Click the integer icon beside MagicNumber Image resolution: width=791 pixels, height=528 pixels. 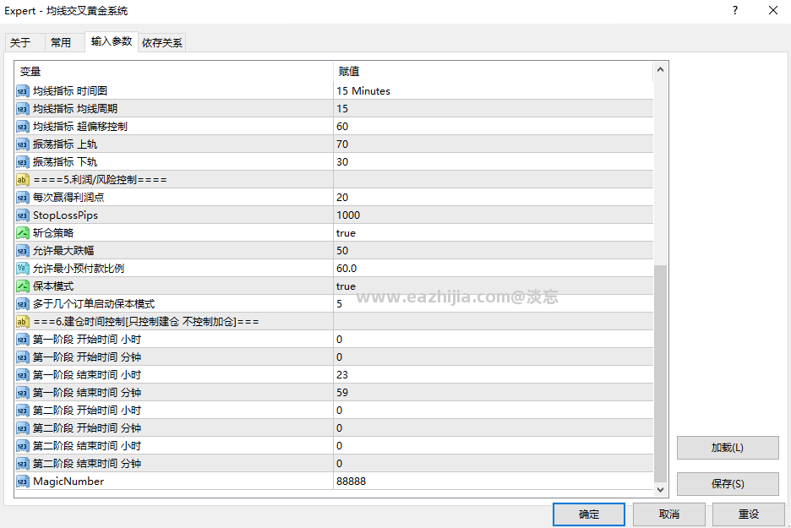(22, 481)
